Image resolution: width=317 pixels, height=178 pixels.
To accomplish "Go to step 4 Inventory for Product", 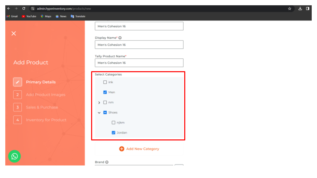I will (x=40, y=120).
